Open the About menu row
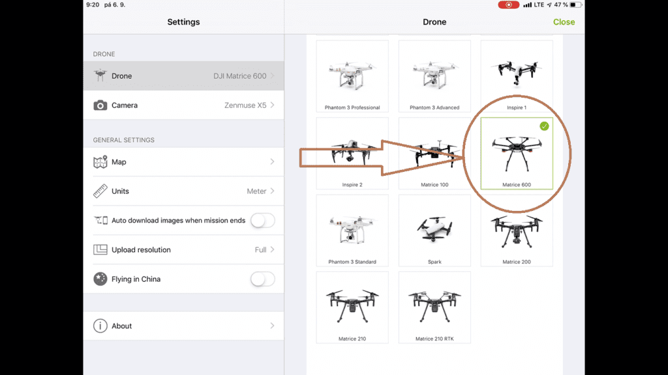668x375 pixels. [x=183, y=326]
